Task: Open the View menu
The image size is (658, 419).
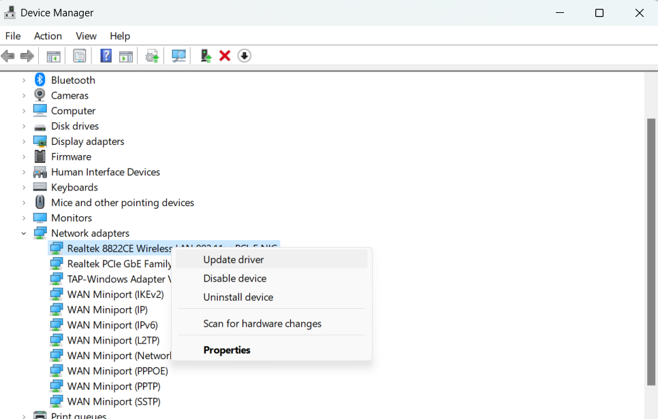Action: tap(86, 36)
